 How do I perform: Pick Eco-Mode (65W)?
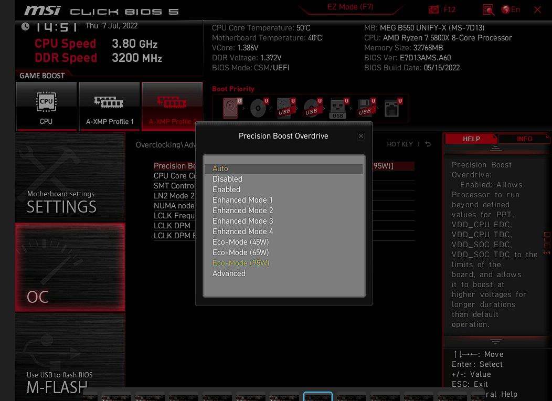283,253
